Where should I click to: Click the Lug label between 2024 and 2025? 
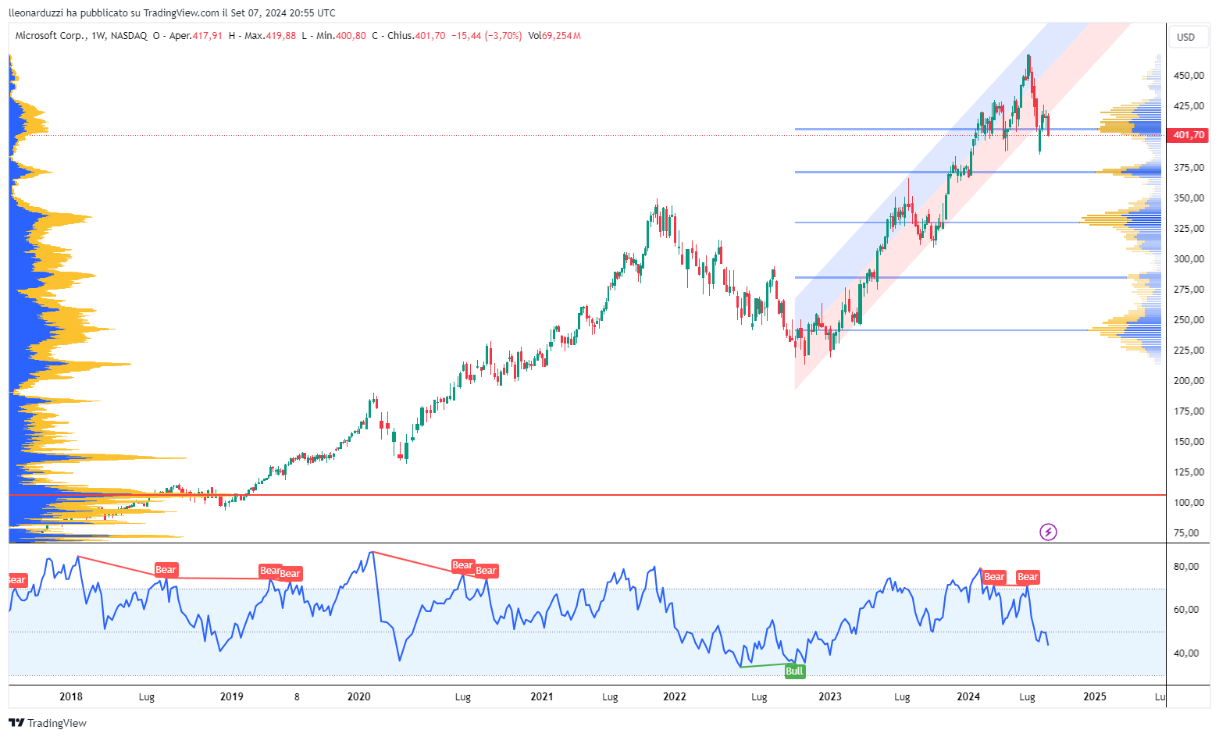click(1028, 697)
